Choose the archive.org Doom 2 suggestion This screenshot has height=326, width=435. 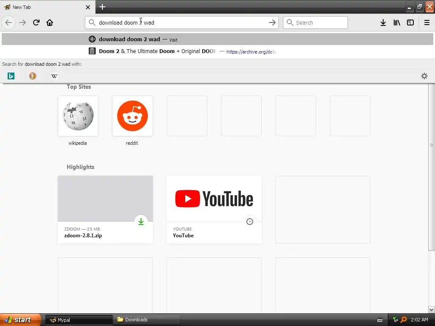[217, 51]
